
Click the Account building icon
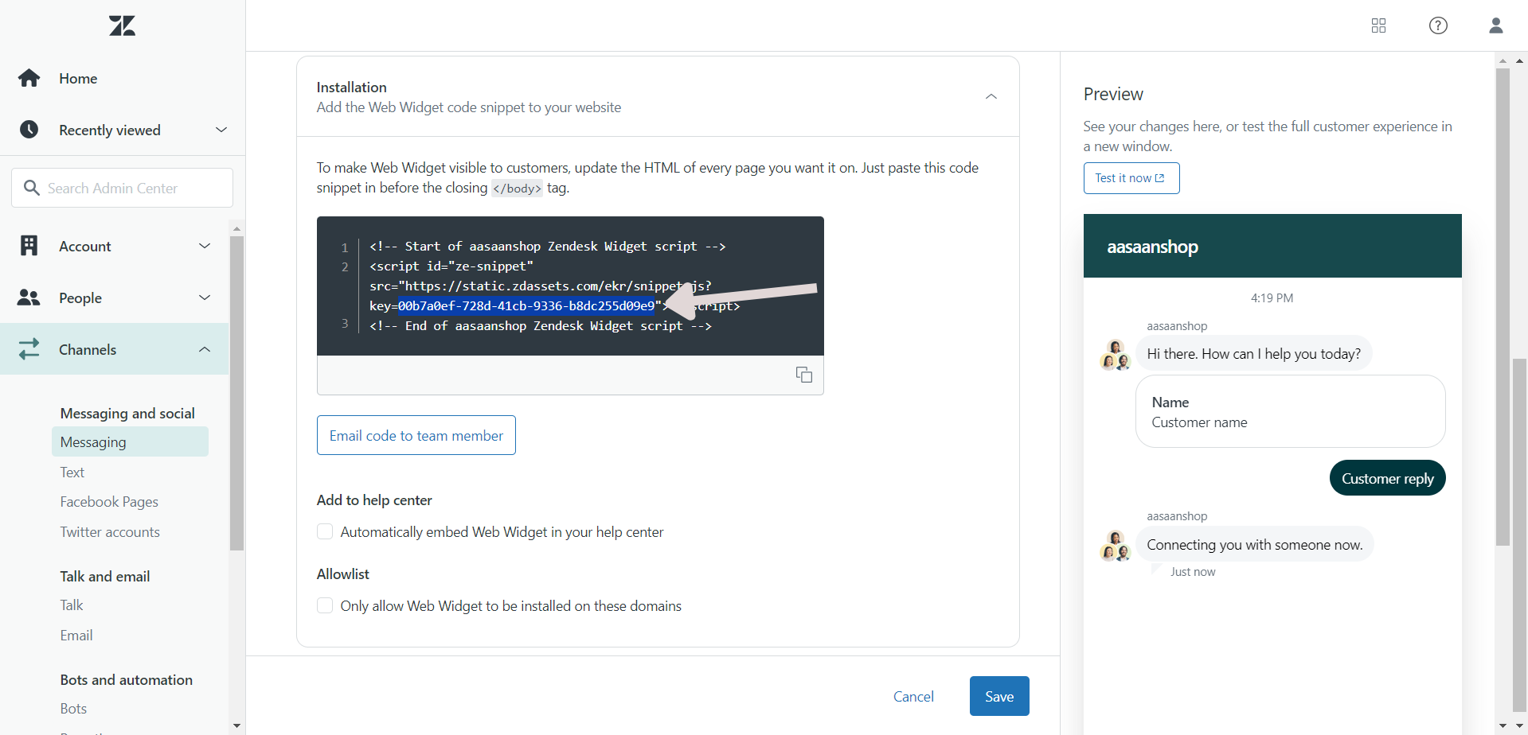click(x=29, y=246)
